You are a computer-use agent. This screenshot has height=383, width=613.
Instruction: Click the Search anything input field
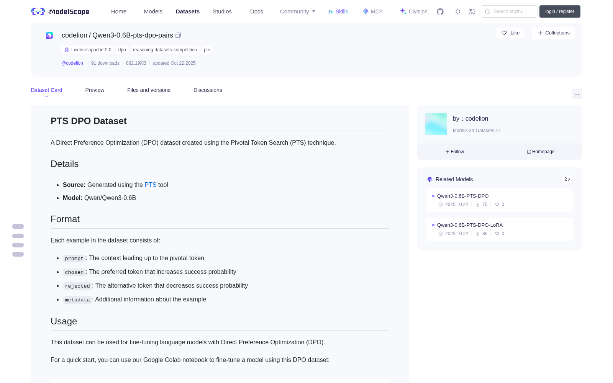(x=509, y=11)
